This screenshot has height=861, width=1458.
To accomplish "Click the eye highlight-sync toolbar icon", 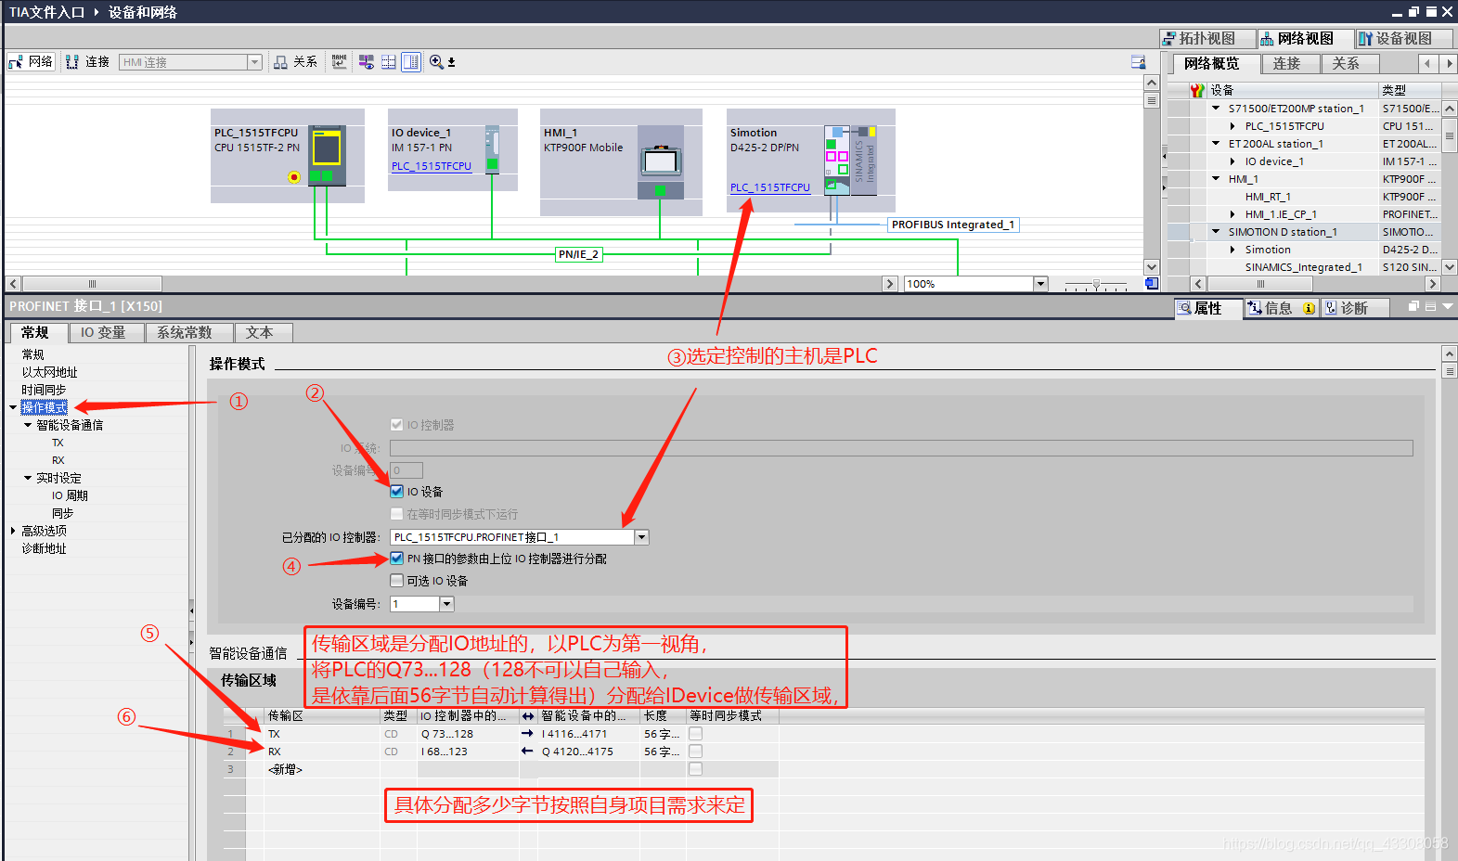I will 367,62.
